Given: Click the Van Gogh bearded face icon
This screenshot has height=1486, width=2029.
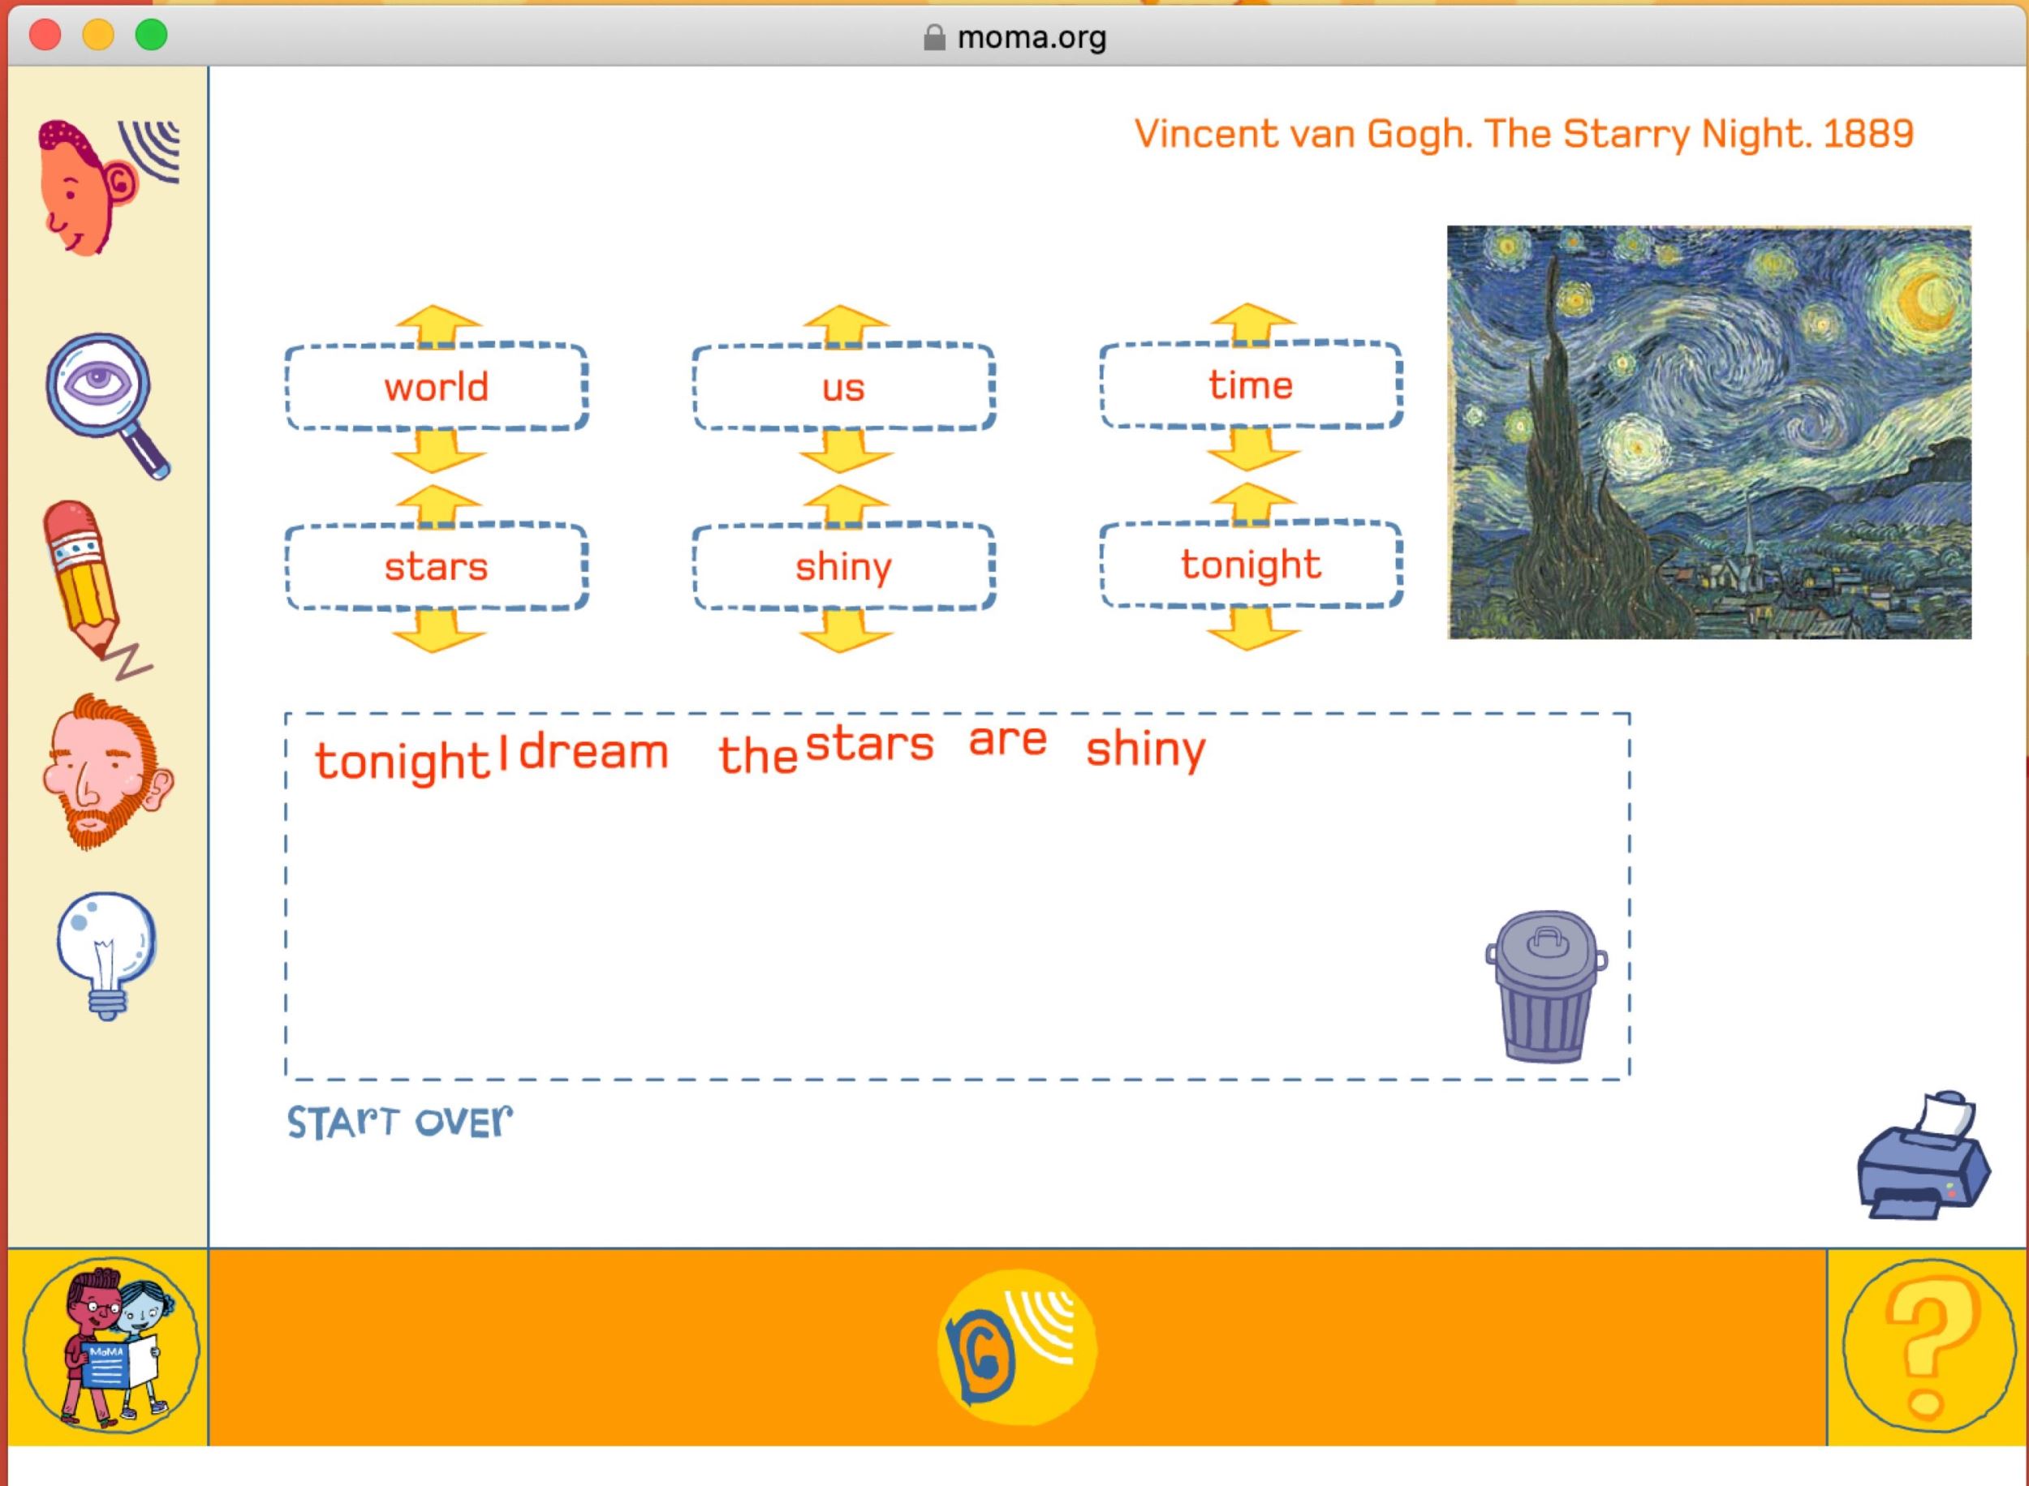Looking at the screenshot, I should click(106, 771).
